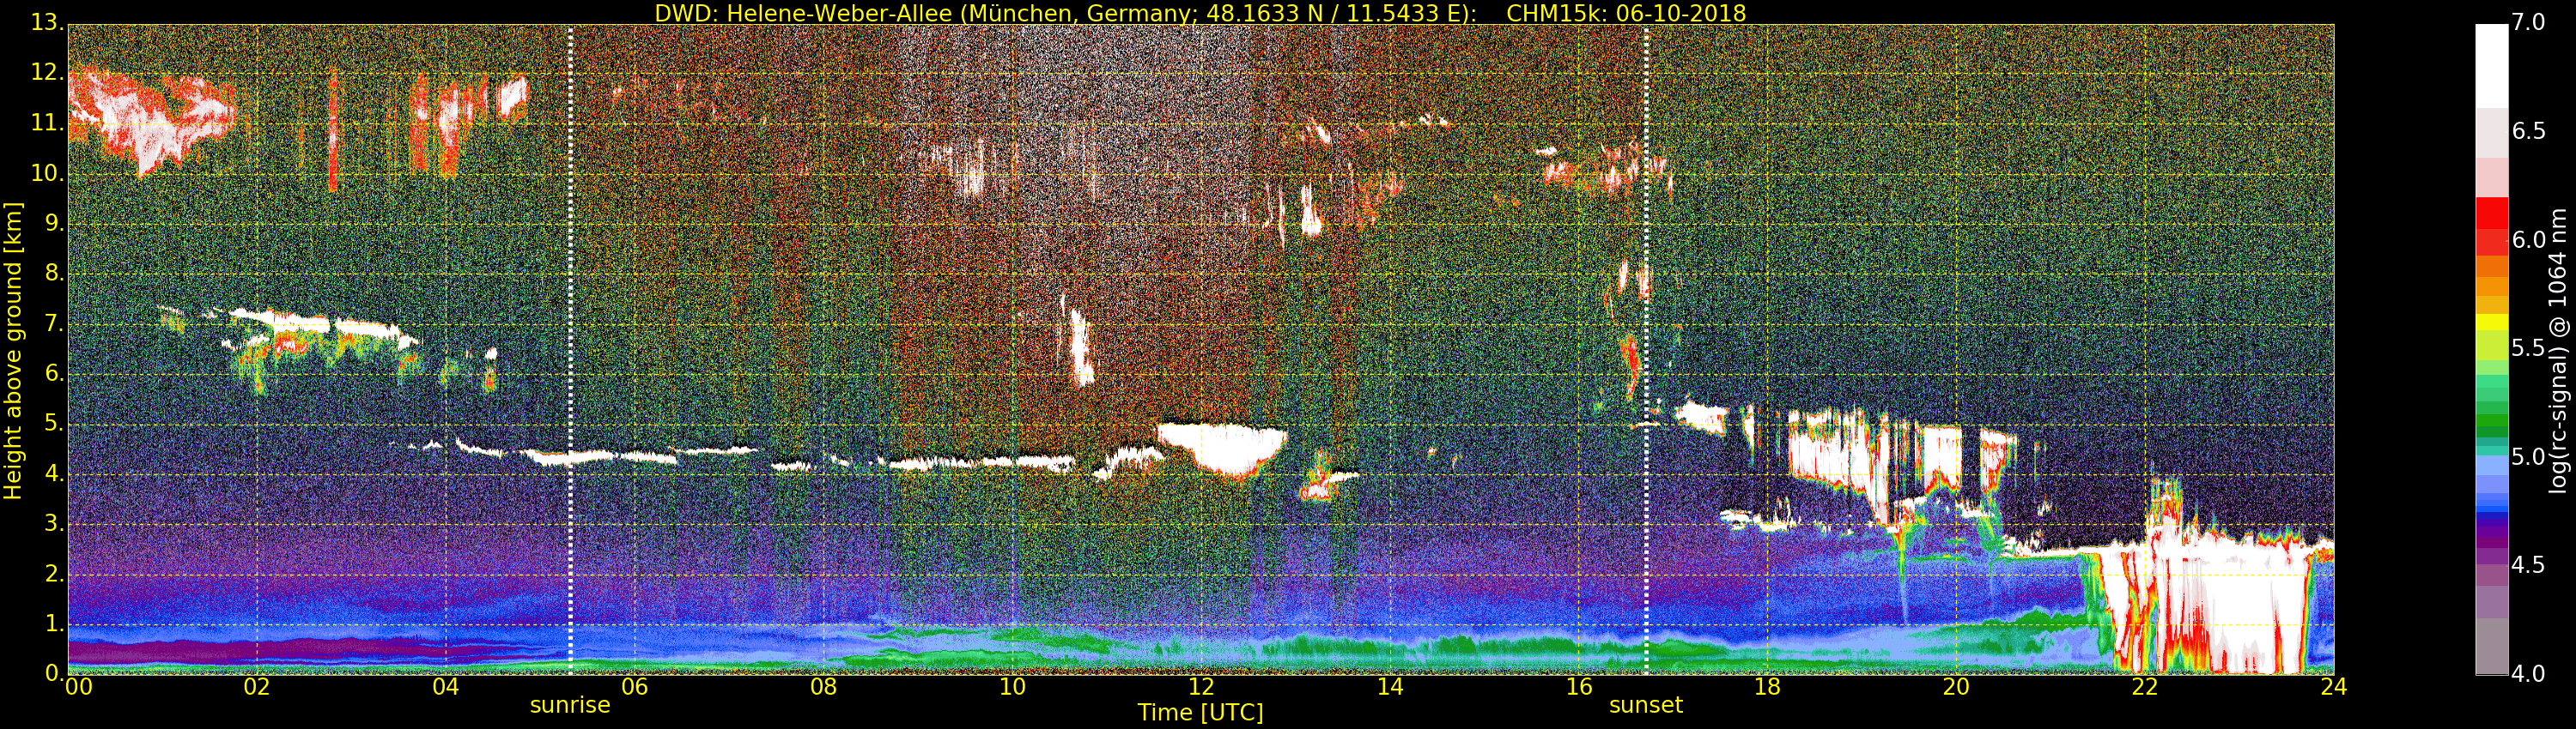Click the time axis tick '00'
Screen dimensions: 2576x729
tap(77, 687)
